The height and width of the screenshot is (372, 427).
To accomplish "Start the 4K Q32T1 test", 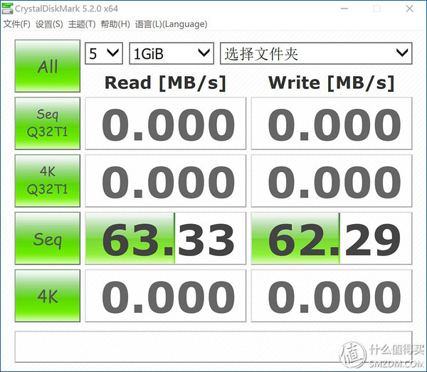I will pyautogui.click(x=48, y=181).
